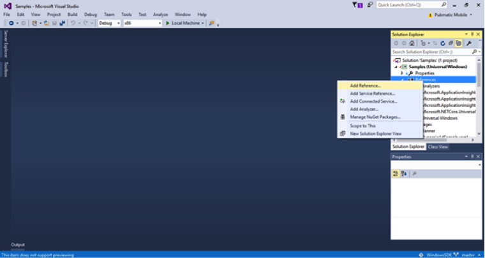485x258 pixels.
Task: Select Solution 'Samples' (1 project) node
Action: pyautogui.click(x=429, y=60)
